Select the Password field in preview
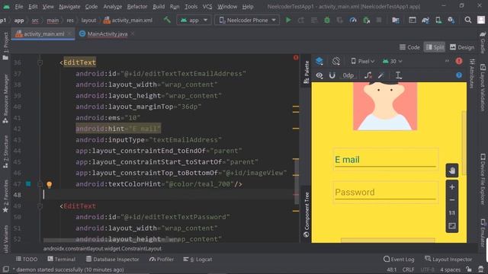This screenshot has width=488, height=274. coord(386,193)
